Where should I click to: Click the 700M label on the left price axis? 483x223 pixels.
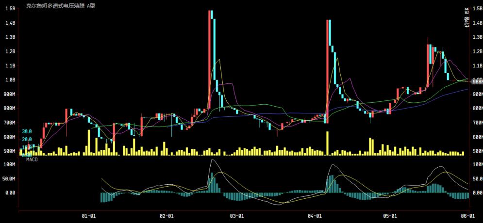coord(10,123)
